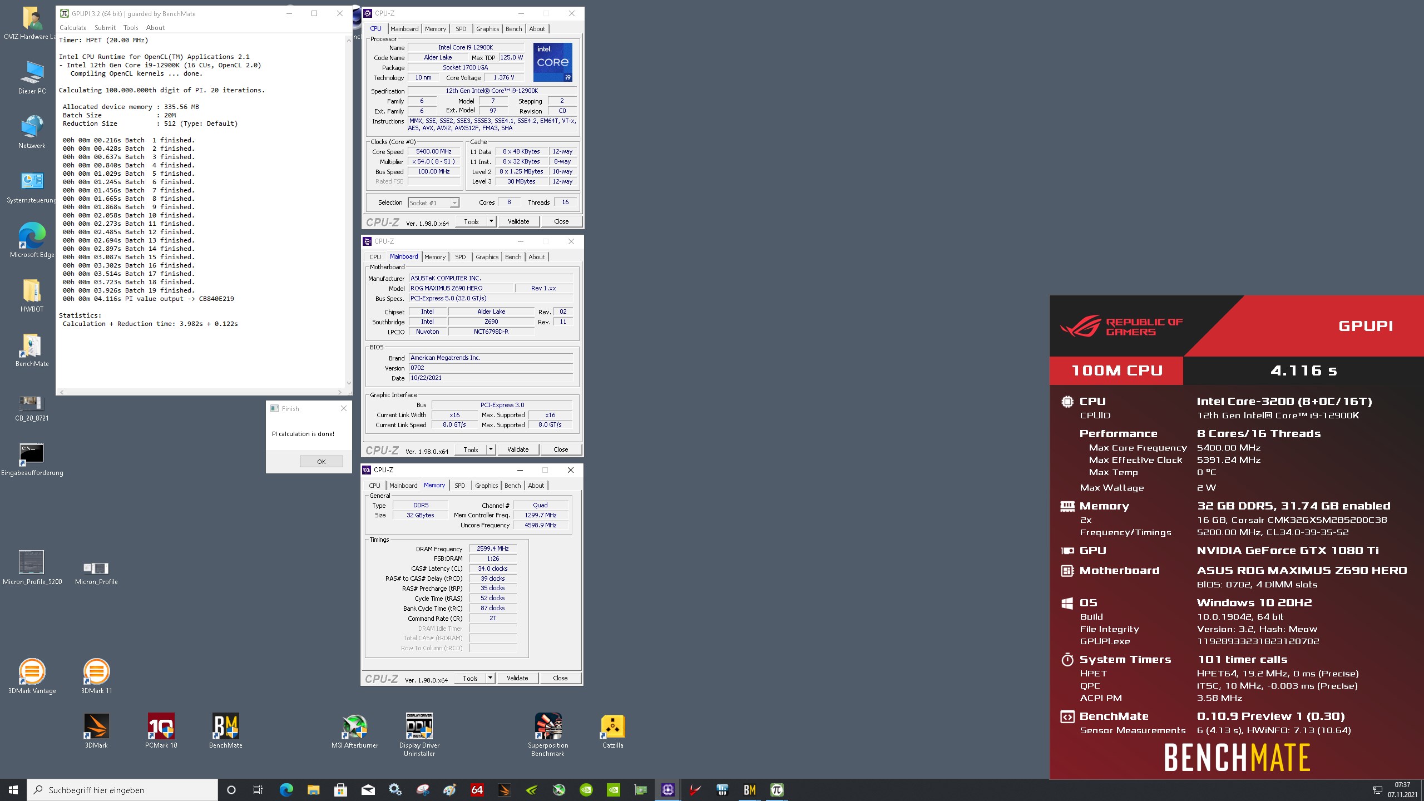The width and height of the screenshot is (1424, 801).
Task: Launch the Superposition Benchmark shortcut
Action: [x=548, y=734]
